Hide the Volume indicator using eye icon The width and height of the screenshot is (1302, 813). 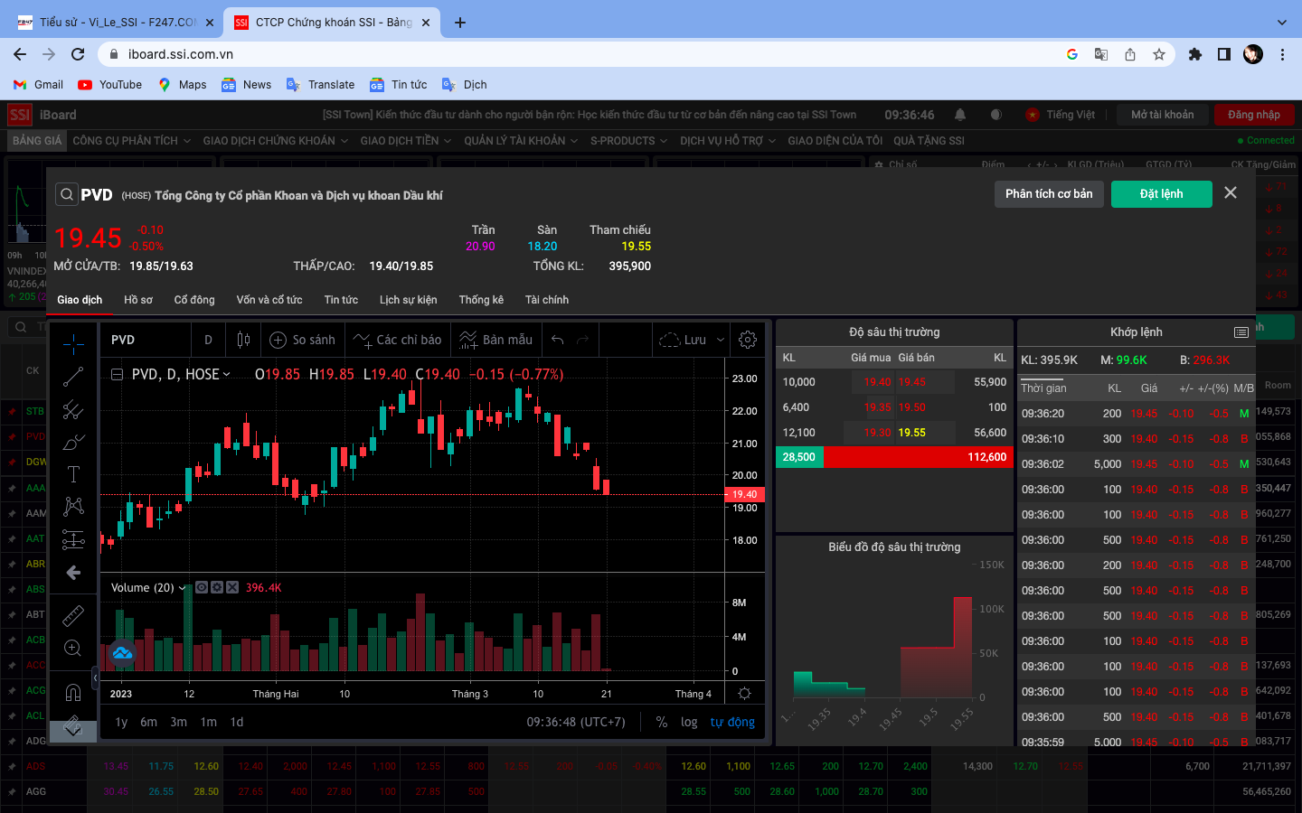[202, 587]
